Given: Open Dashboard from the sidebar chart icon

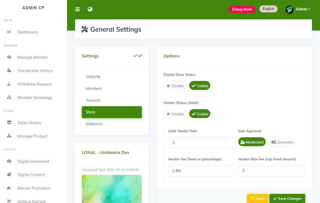Looking at the screenshot, I should tap(9, 32).
